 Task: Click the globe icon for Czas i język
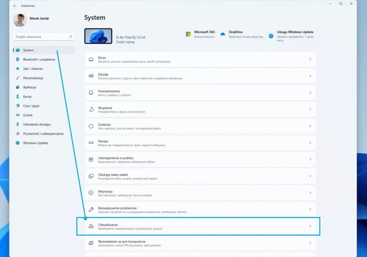(18, 106)
